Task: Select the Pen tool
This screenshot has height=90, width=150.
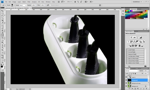Action: pyautogui.click(x=2, y=45)
